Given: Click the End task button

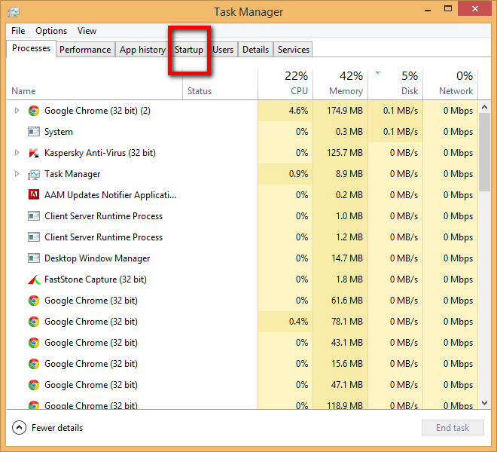Looking at the screenshot, I should [x=453, y=428].
